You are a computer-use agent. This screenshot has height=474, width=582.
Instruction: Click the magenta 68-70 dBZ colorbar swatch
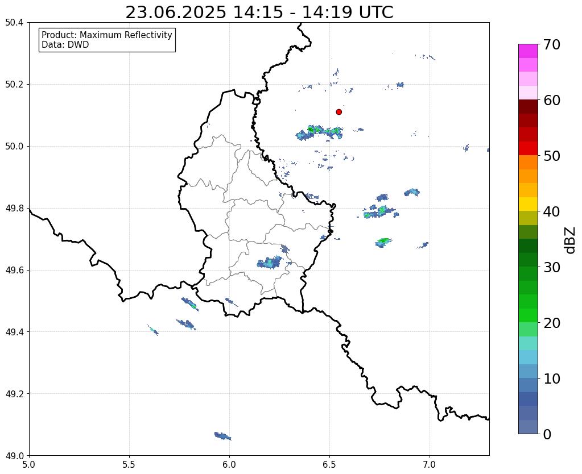click(528, 51)
